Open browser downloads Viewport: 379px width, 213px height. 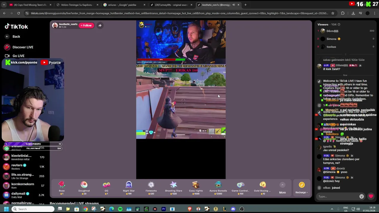coord(353,13)
